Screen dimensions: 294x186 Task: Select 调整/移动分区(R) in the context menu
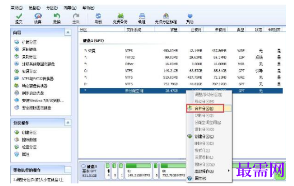tap(209, 95)
